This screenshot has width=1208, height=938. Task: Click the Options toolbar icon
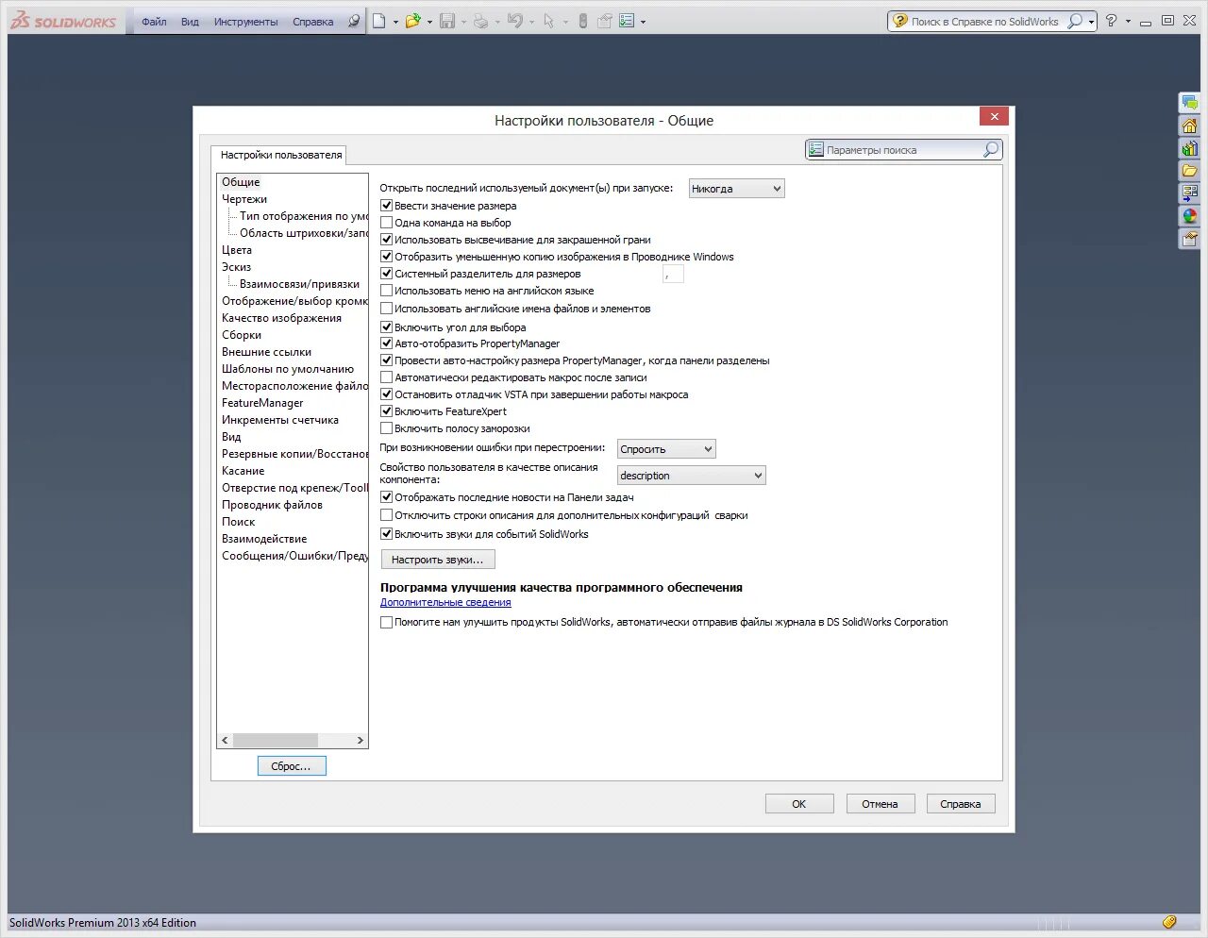pos(627,21)
